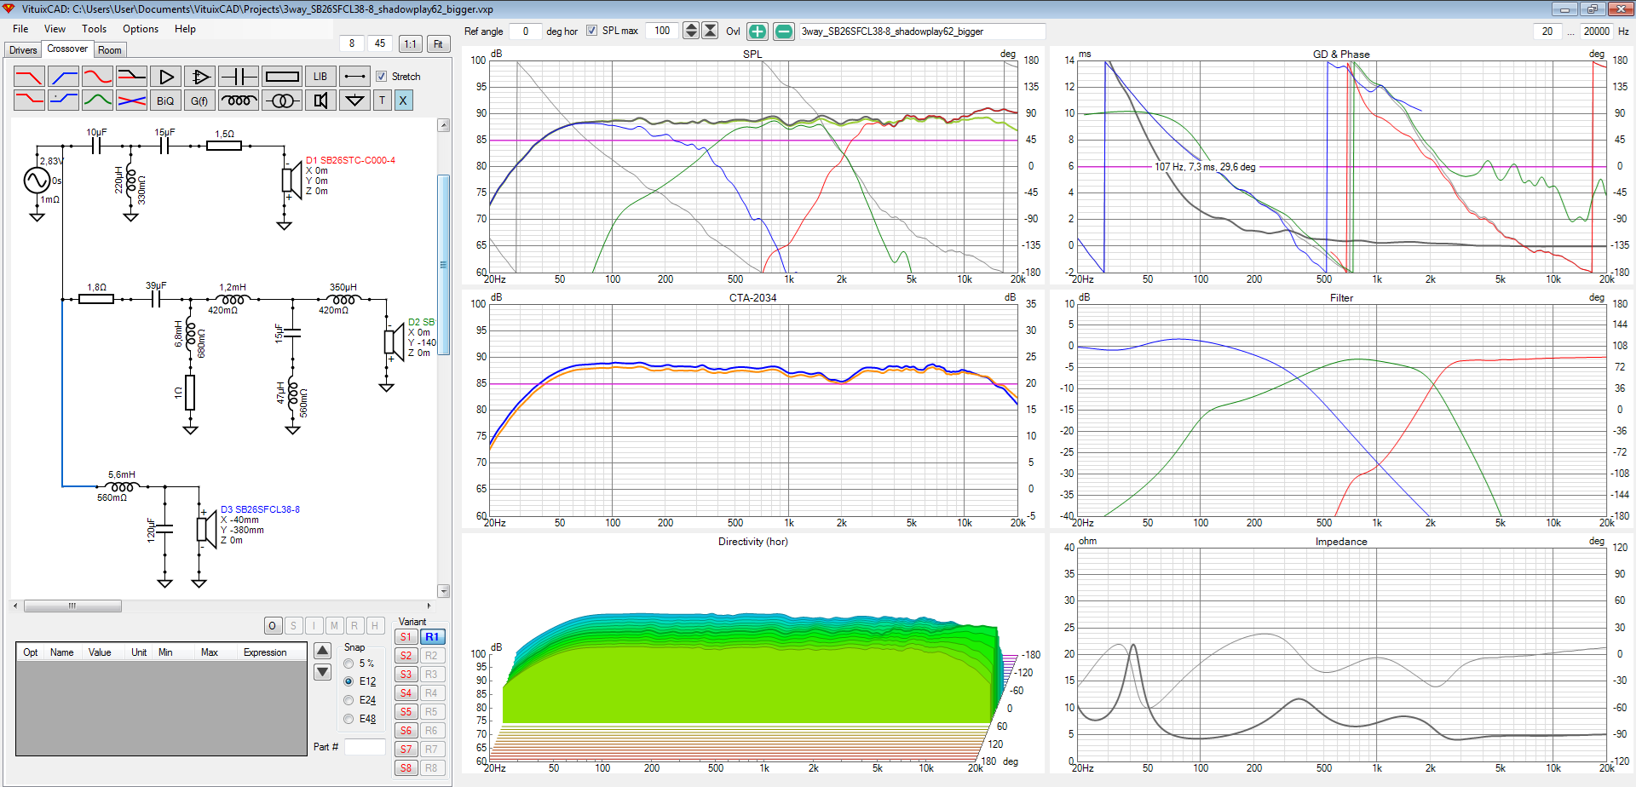The height and width of the screenshot is (787, 1636).
Task: Click the green plus overlay button
Action: pyautogui.click(x=758, y=32)
